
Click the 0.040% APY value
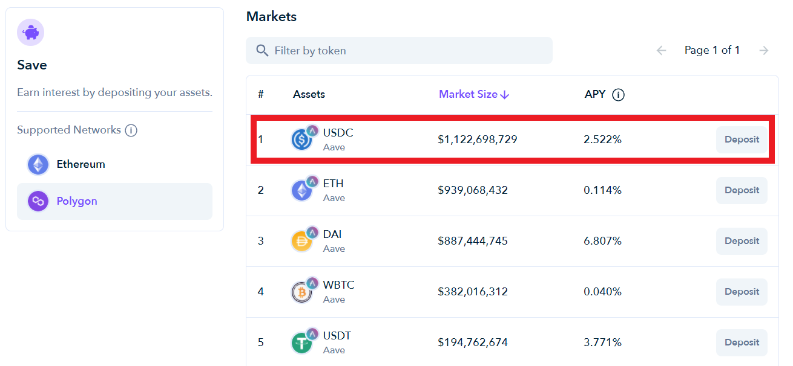tap(602, 292)
